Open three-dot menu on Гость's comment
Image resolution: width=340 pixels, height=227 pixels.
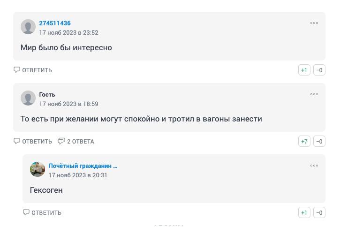tap(314, 94)
